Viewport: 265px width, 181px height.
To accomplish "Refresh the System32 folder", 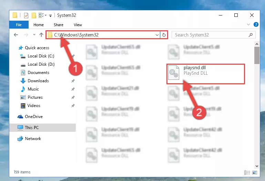I will [164, 35].
